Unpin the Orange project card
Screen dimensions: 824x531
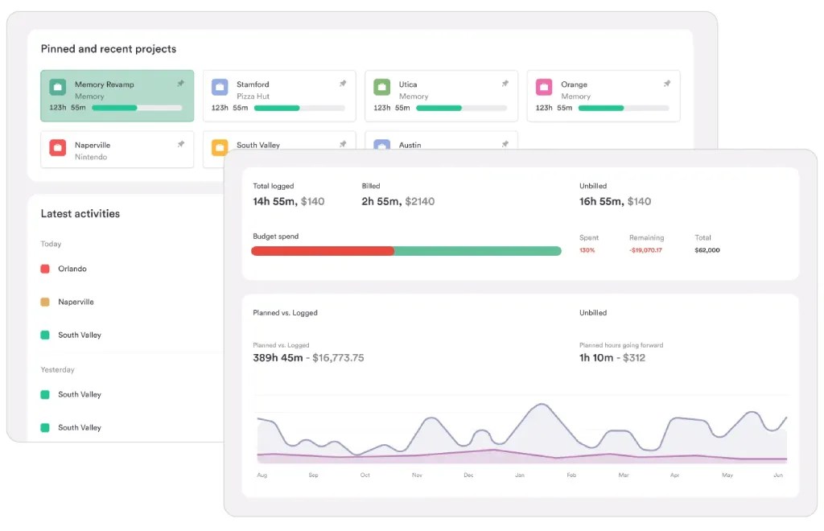click(x=667, y=83)
